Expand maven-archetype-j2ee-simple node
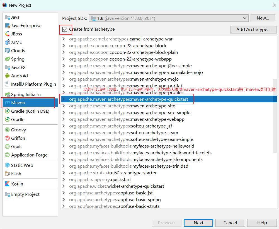Viewport: 279px width, 229px height. (64, 66)
